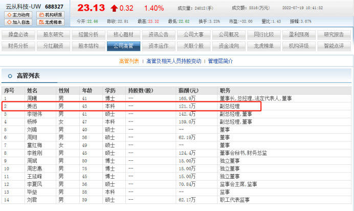Viewport: 354px width, 211px height.
Task: Click the red up-arrow price icon
Action: click(114, 8)
